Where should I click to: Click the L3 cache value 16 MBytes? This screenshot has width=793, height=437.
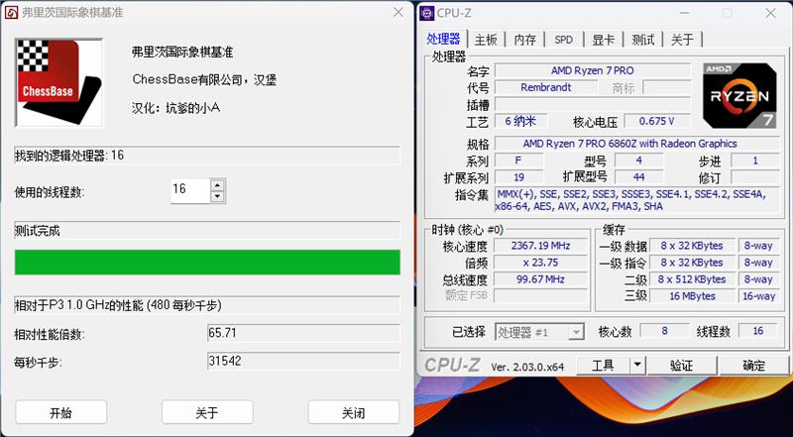(x=692, y=296)
